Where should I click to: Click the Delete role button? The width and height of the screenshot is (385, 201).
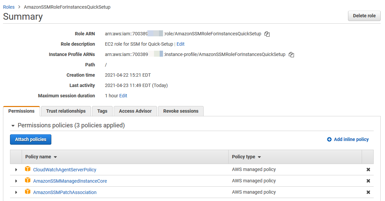coord(364,16)
